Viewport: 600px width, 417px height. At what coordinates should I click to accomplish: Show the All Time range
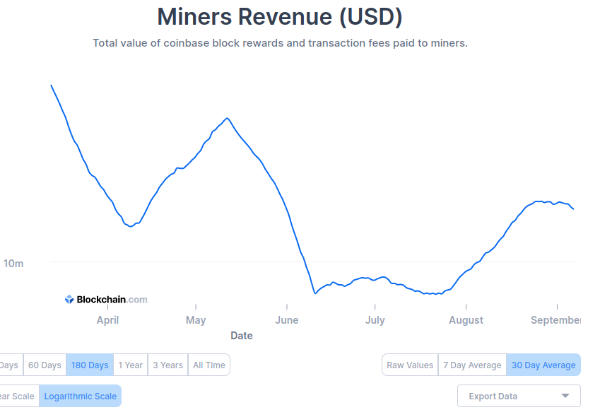(x=209, y=365)
